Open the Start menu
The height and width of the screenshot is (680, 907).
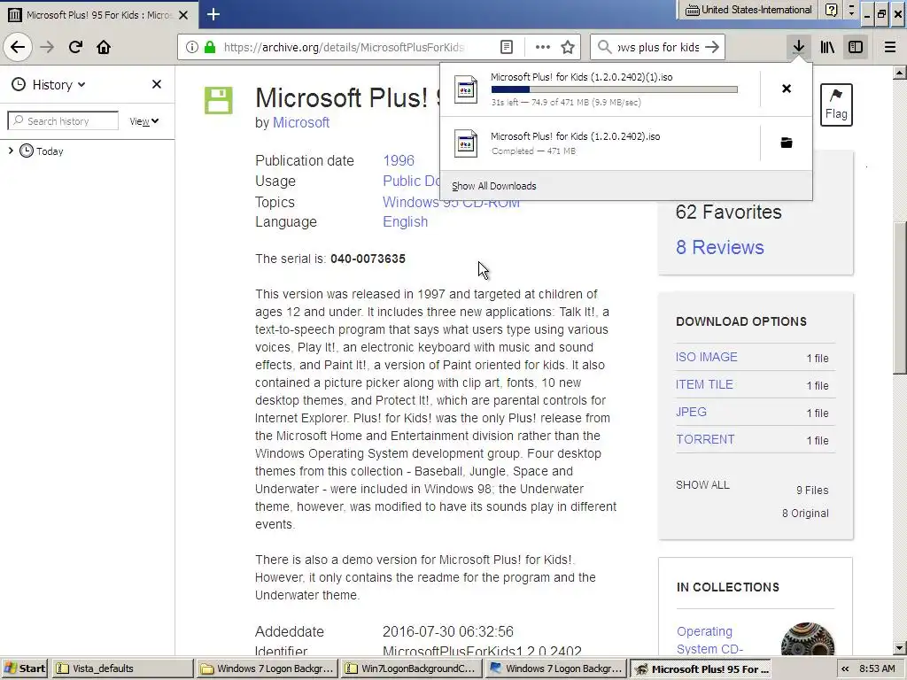(x=24, y=668)
